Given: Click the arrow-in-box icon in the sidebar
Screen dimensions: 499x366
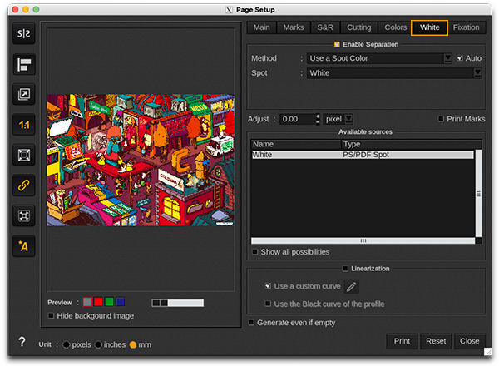Looking at the screenshot, I should pos(23,95).
